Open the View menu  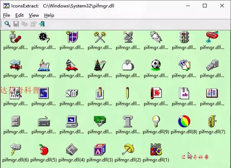[x=34, y=15]
